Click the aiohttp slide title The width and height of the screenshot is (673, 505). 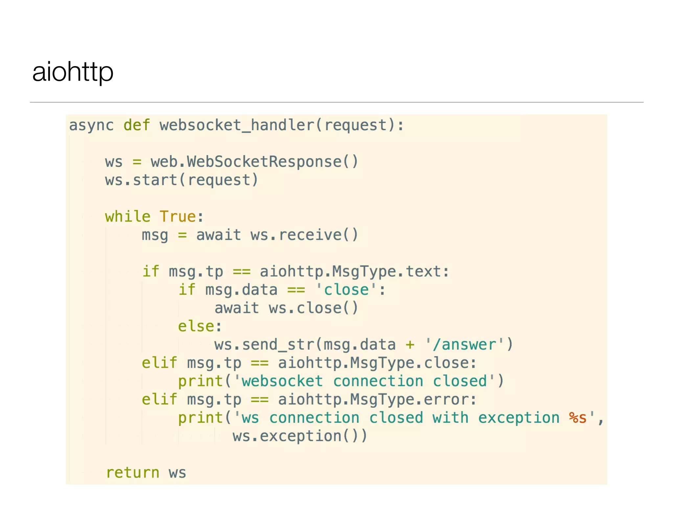[x=73, y=72]
